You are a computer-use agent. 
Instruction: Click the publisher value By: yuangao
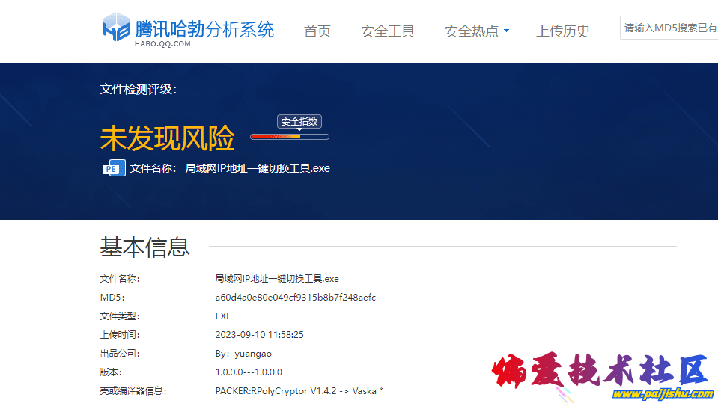243,354
